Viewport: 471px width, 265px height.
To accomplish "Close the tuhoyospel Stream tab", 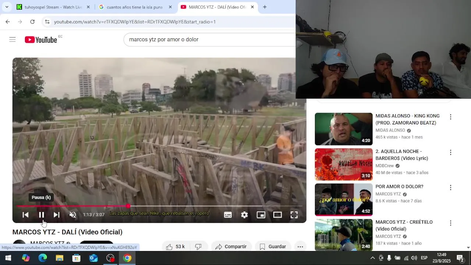I will [x=88, y=7].
